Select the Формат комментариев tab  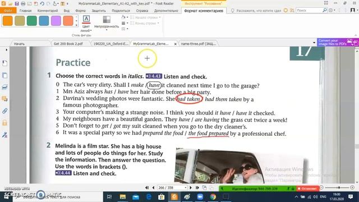(x=204, y=11)
